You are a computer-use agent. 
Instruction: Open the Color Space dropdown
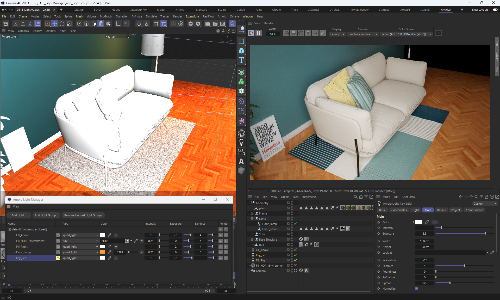(406, 34)
